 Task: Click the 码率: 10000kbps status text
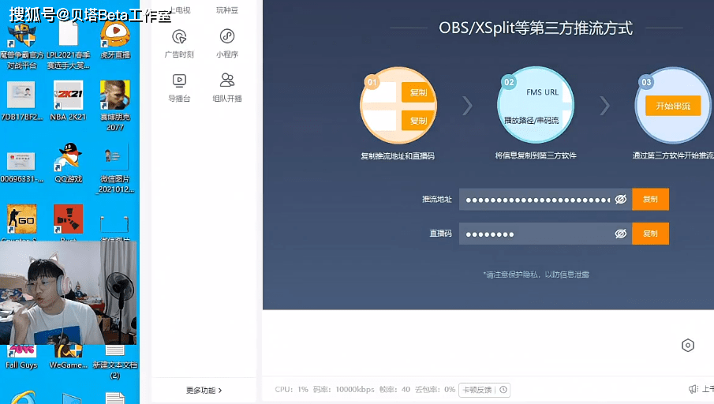click(x=343, y=390)
